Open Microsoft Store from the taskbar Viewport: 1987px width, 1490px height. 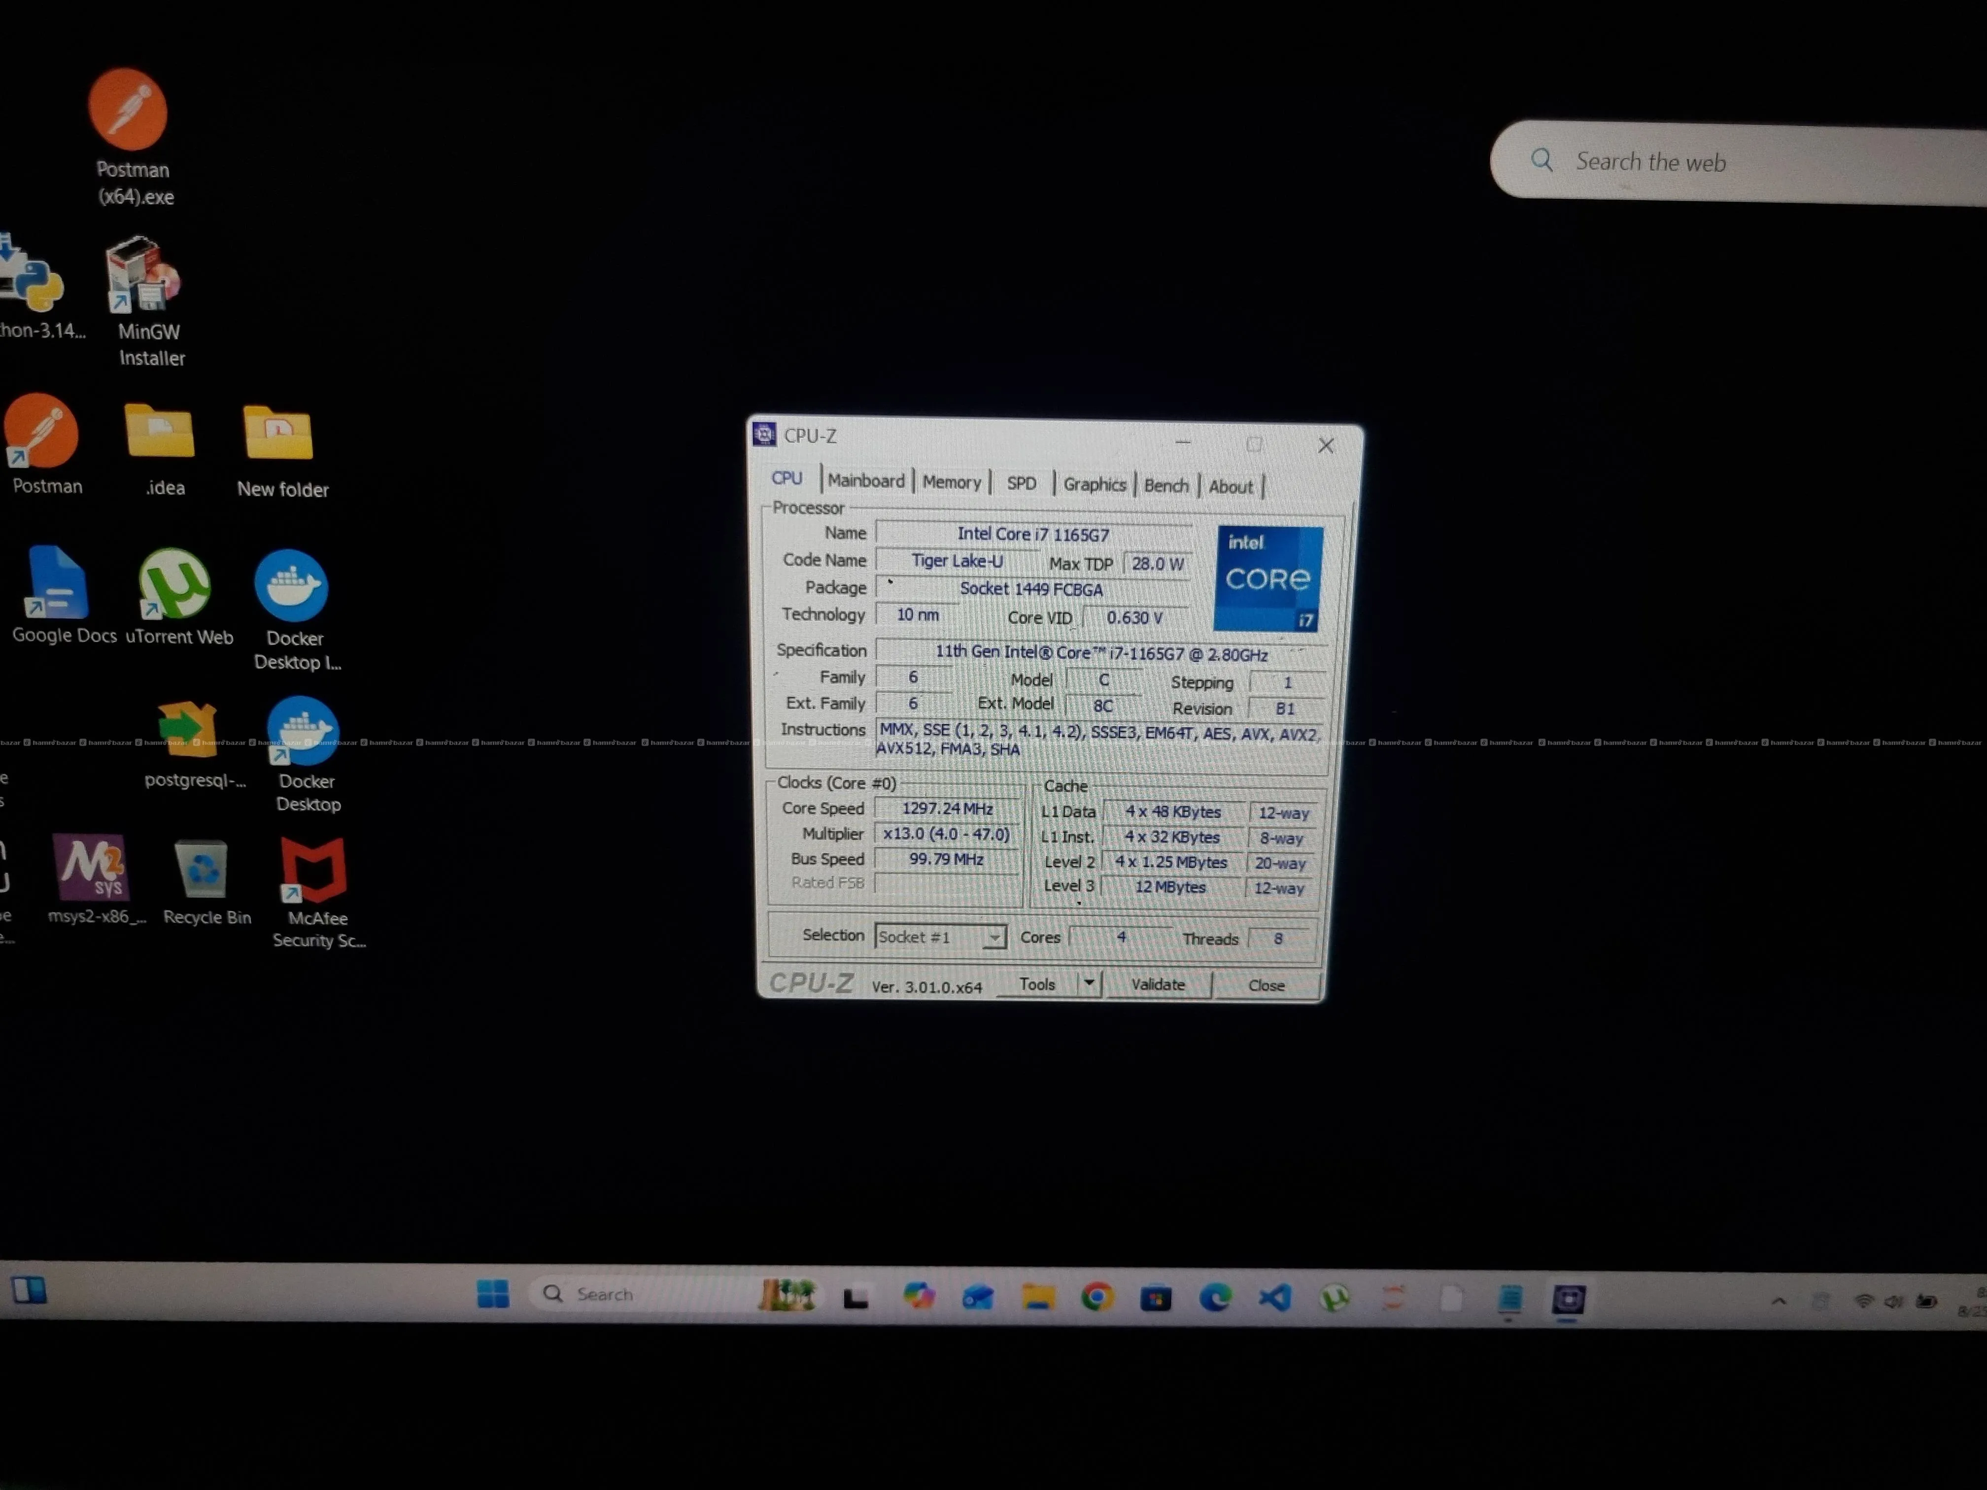(x=1156, y=1299)
